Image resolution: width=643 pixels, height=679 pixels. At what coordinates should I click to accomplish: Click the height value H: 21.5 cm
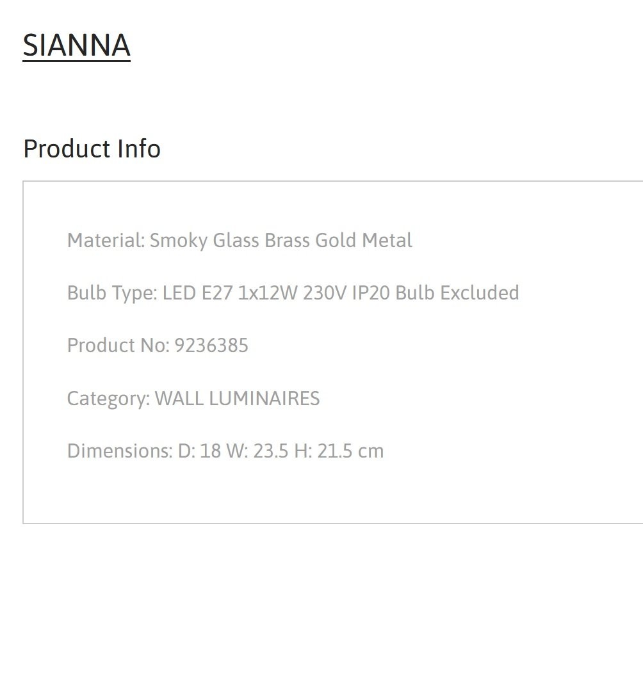[339, 451]
